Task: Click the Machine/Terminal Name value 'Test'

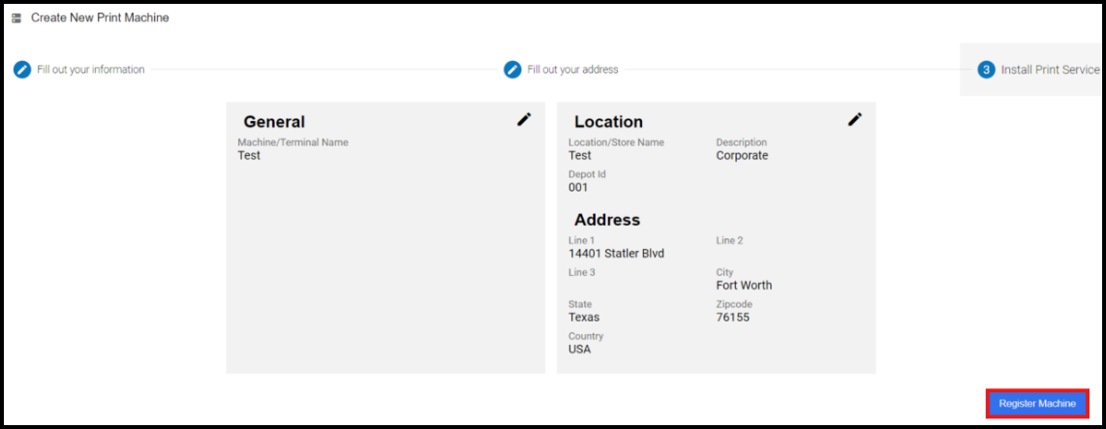Action: click(249, 156)
